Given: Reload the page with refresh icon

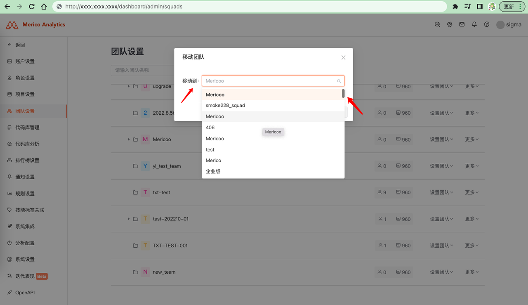Looking at the screenshot, I should pyautogui.click(x=32, y=7).
